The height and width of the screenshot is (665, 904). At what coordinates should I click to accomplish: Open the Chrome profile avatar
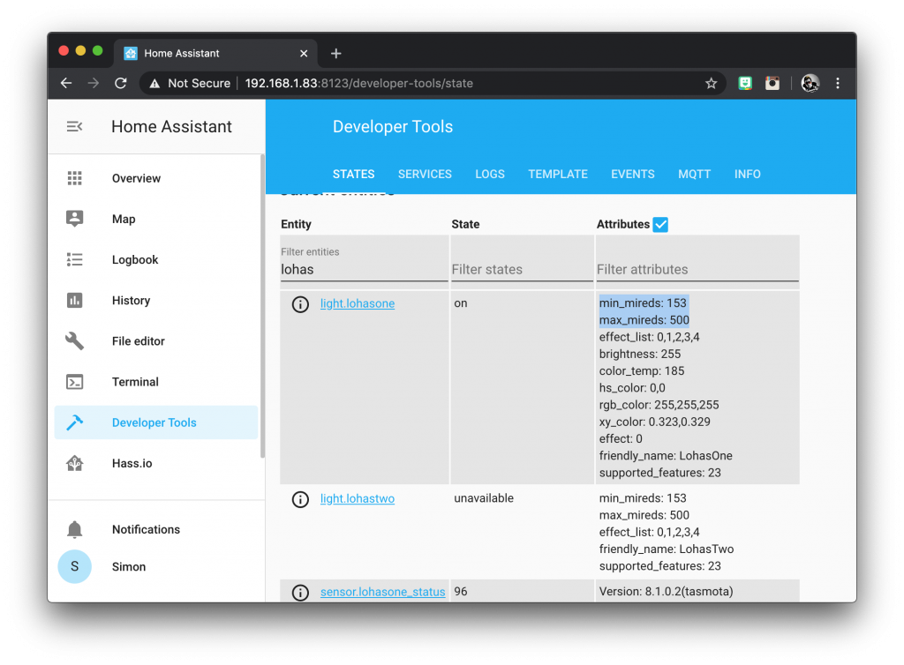[810, 84]
